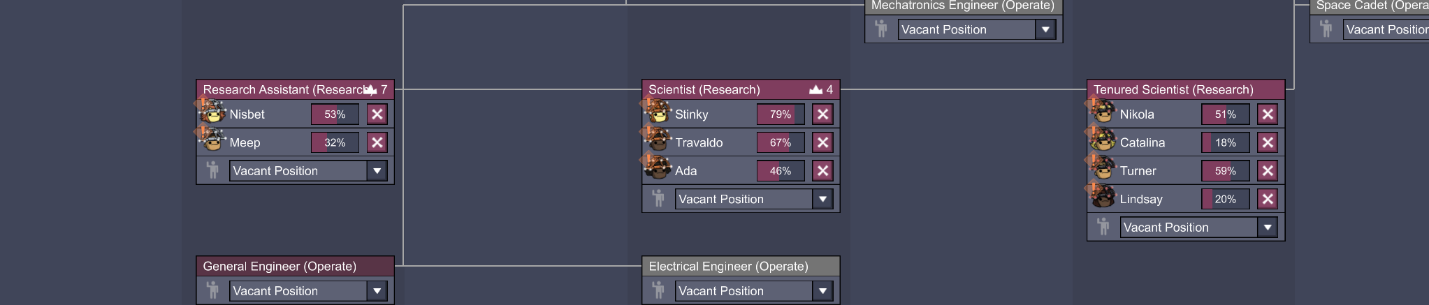The image size is (1429, 305).
Task: Click Vacant Position field under Space Cadet
Action: pos(1386,29)
